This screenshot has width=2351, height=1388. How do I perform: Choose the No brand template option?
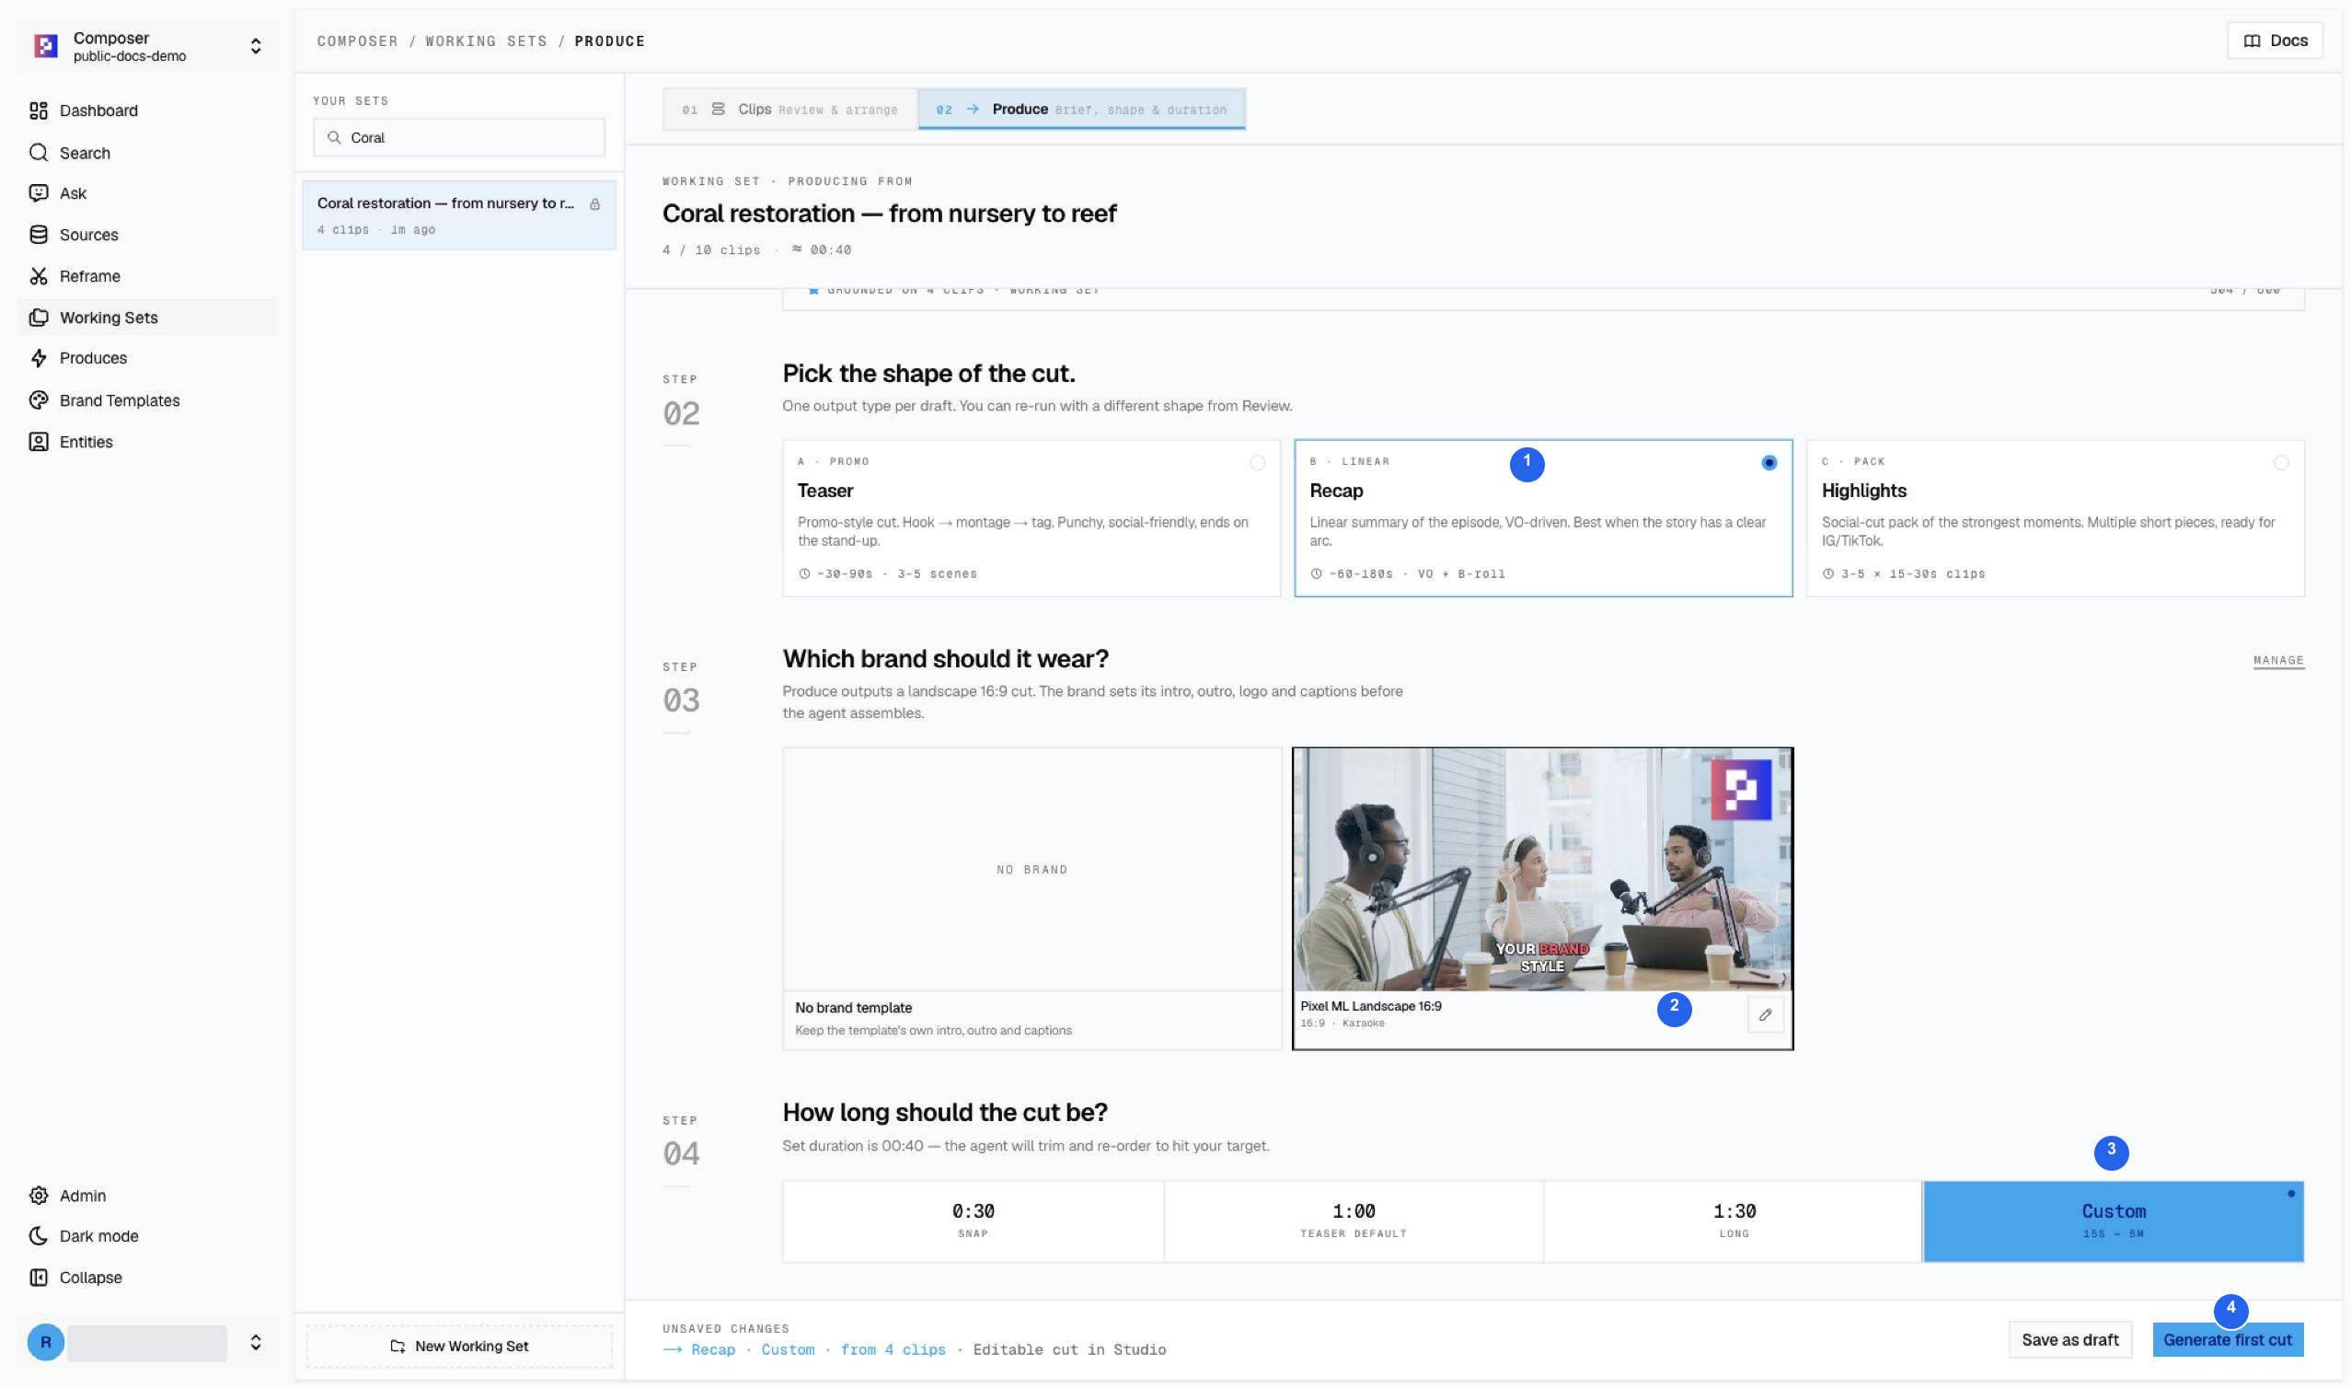1032,898
